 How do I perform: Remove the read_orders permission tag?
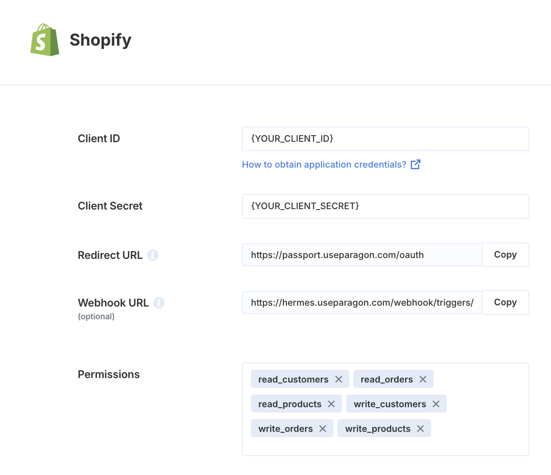pyautogui.click(x=423, y=379)
